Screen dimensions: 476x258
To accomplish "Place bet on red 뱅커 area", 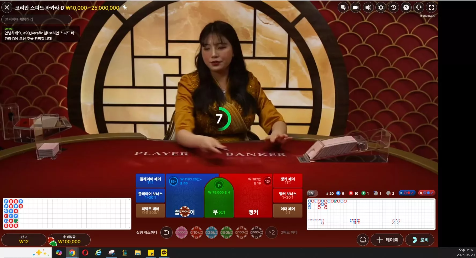I will [253, 195].
